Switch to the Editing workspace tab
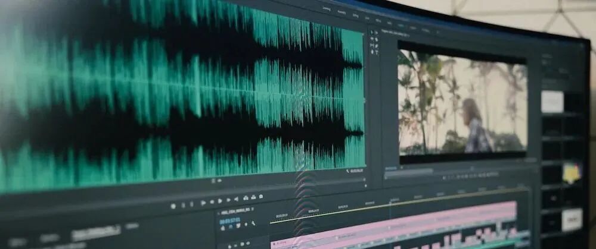The height and width of the screenshot is (249, 596). (355, 15)
